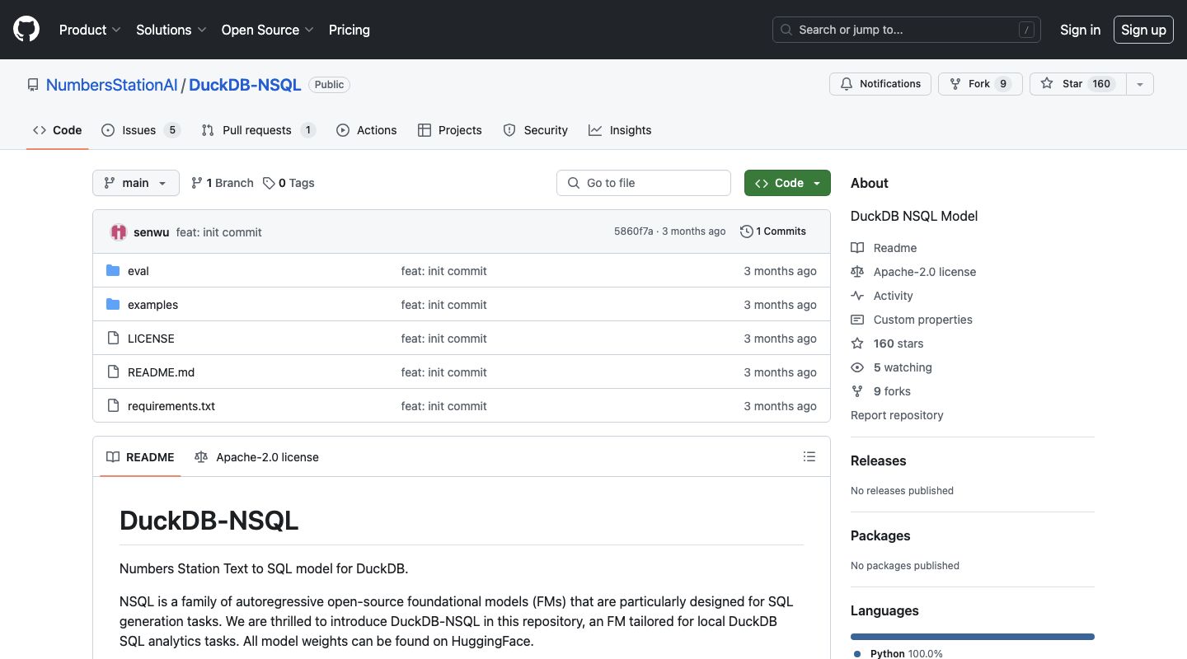Viewport: 1187px width, 659px height.
Task: Open the Pricing page
Action: 350,30
